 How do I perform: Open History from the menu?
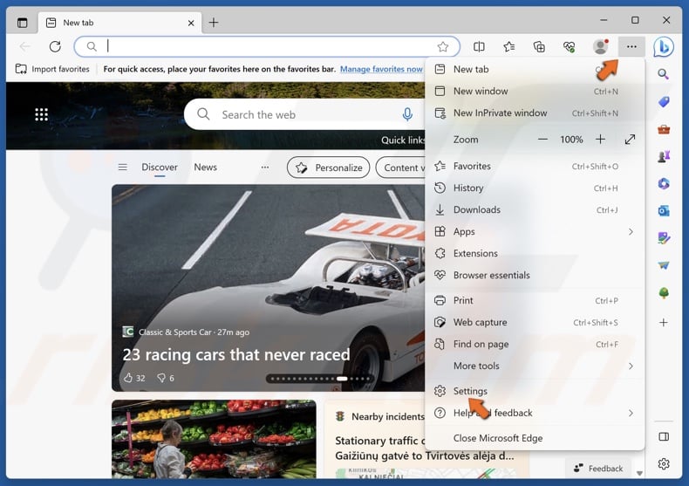(x=535, y=188)
